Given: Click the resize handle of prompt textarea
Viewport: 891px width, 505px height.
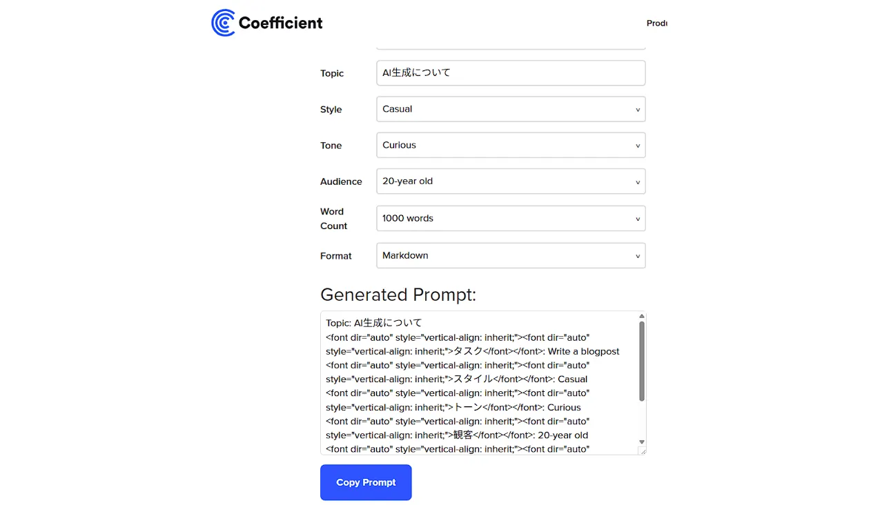Looking at the screenshot, I should pyautogui.click(x=643, y=451).
